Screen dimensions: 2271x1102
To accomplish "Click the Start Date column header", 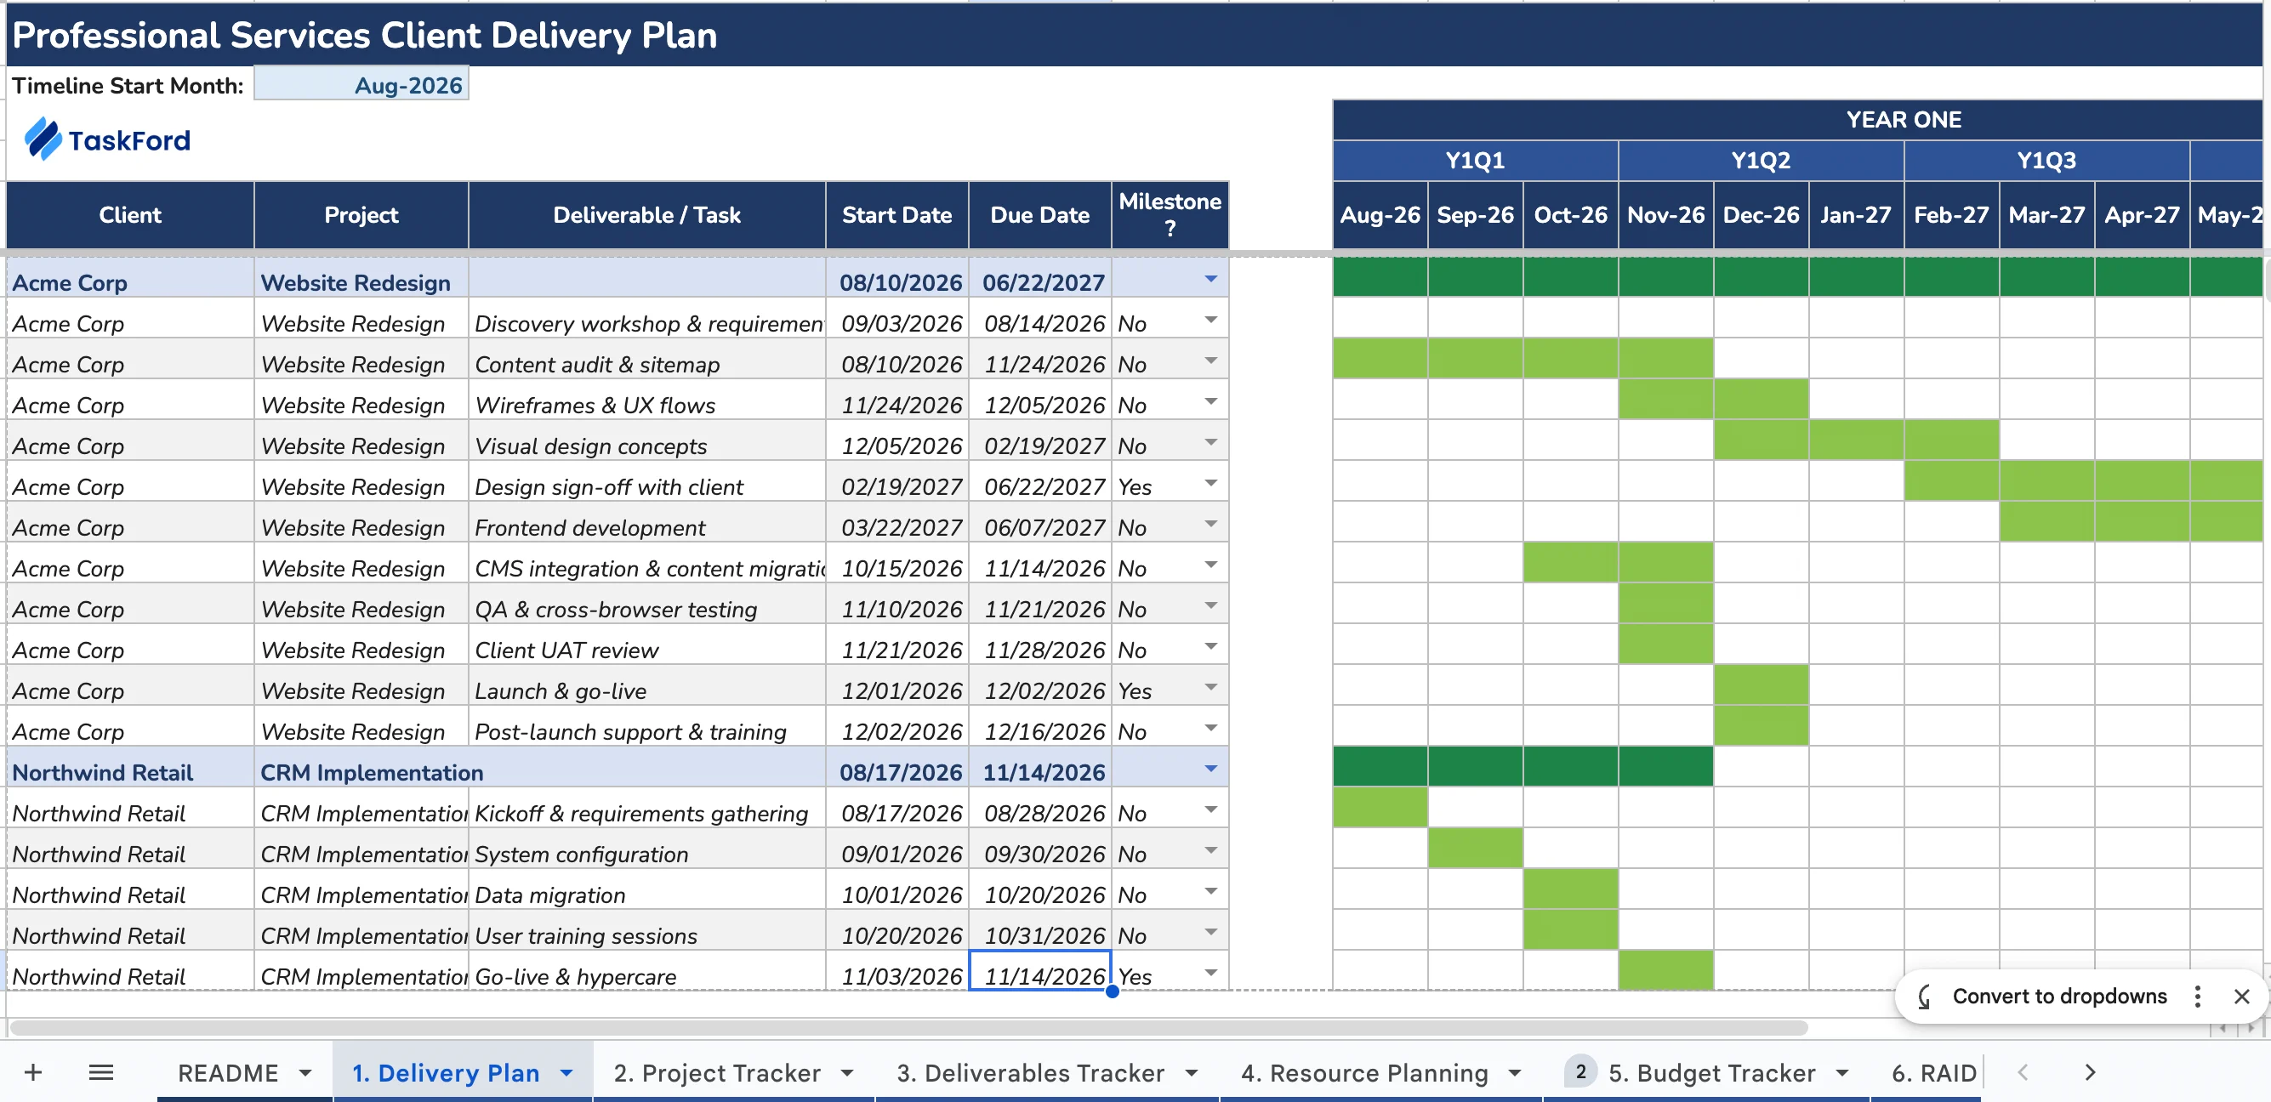I will pyautogui.click(x=896, y=215).
